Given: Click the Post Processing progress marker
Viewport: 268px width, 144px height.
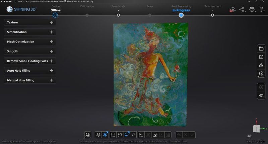Looking at the screenshot, I should [181, 15].
